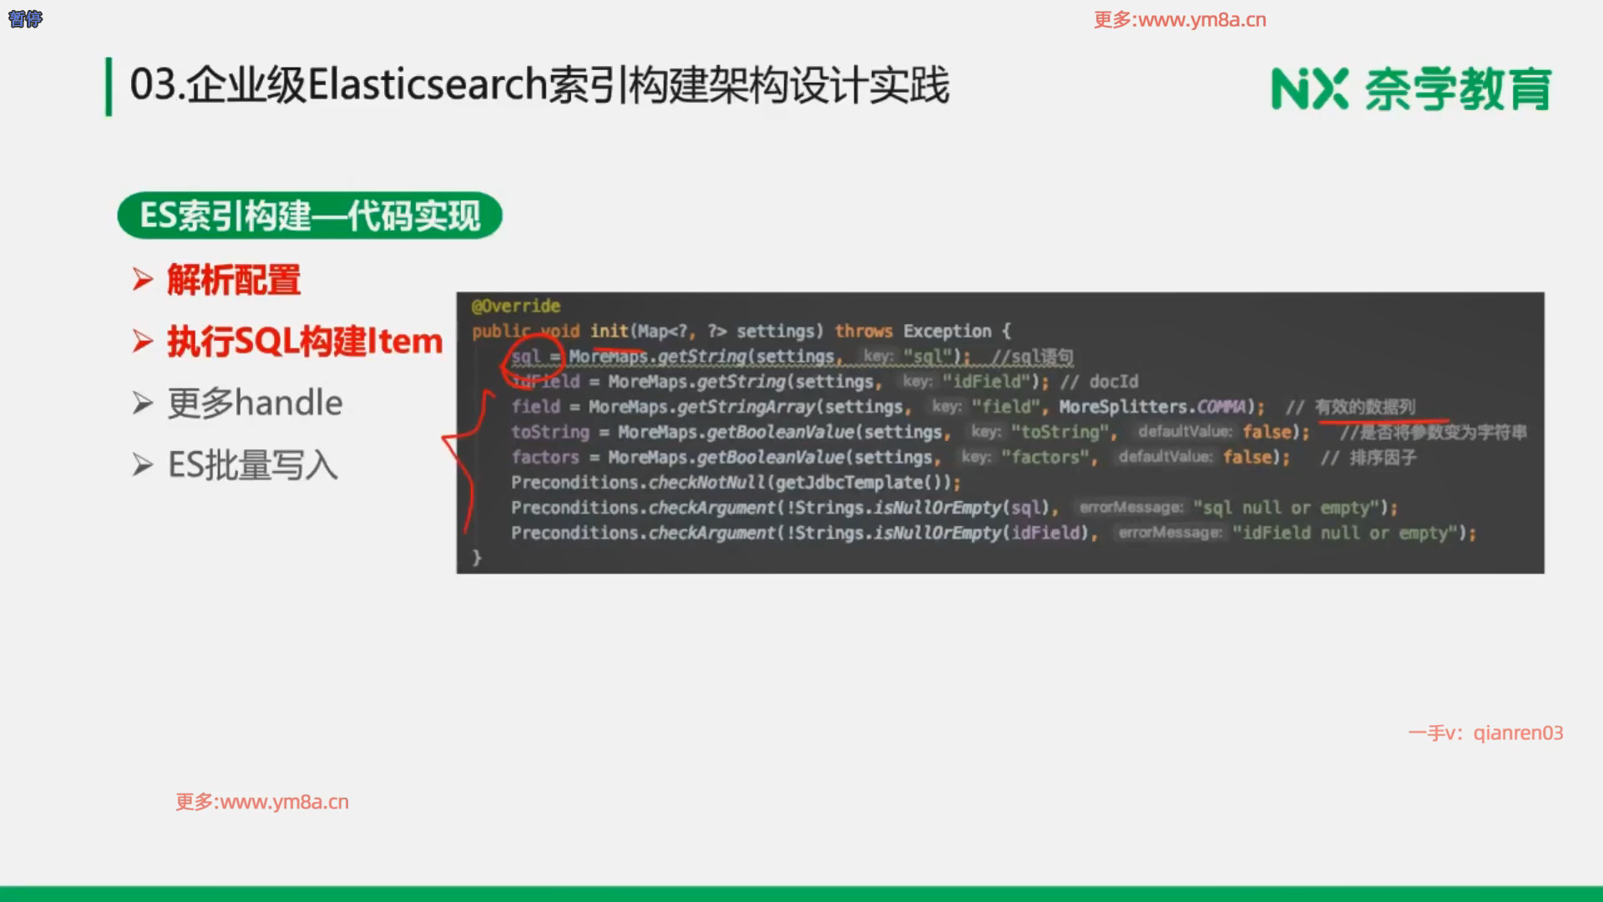1603x902 pixels.
Task: Select the 执行SQL构建Item list item
Action: click(305, 342)
